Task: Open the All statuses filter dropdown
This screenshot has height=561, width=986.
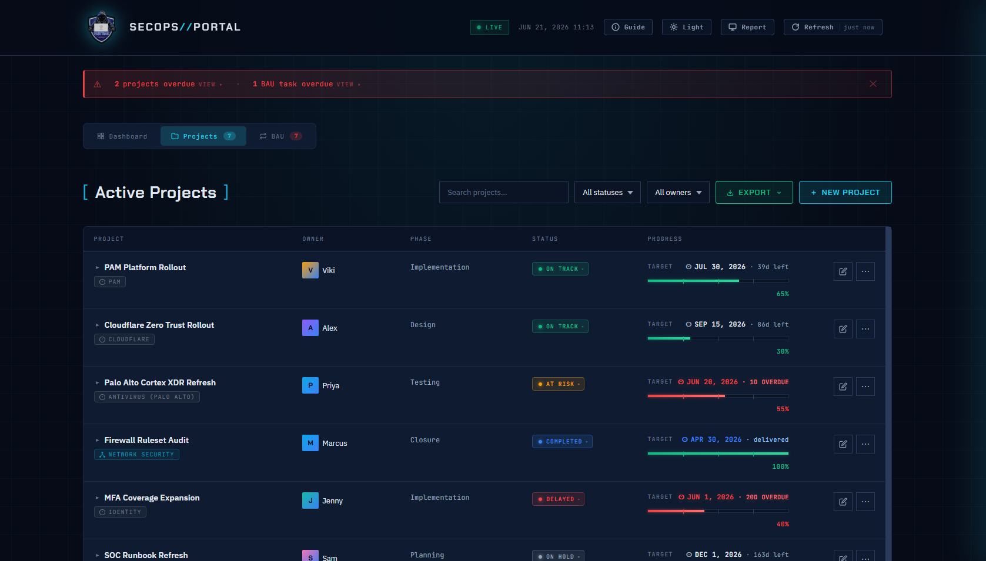Action: pyautogui.click(x=607, y=193)
